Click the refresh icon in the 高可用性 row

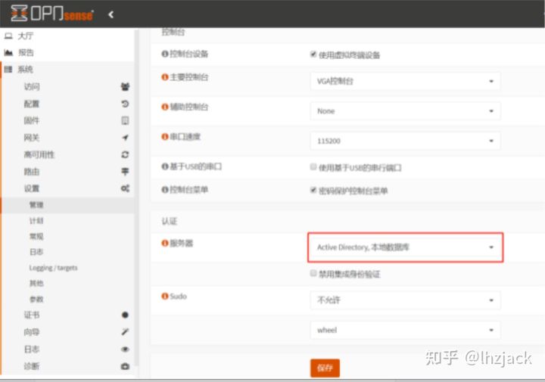tap(125, 154)
